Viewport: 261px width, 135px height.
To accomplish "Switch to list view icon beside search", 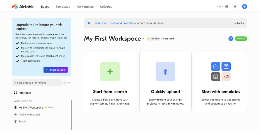I will coord(69,83).
